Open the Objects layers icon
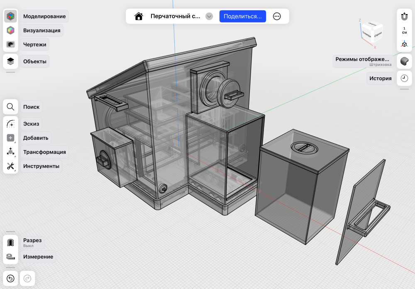 (x=10, y=61)
